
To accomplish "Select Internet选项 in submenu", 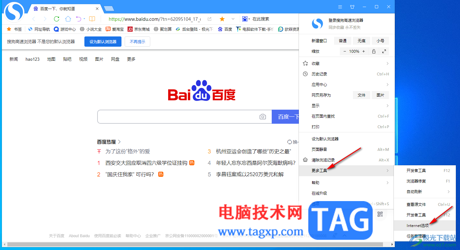I will coord(425,225).
